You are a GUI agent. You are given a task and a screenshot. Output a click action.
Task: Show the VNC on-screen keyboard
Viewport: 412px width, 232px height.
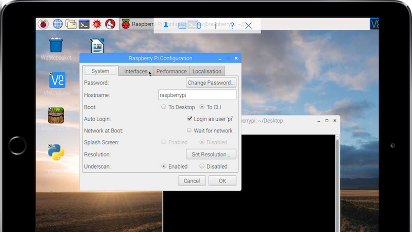pyautogui.click(x=182, y=25)
